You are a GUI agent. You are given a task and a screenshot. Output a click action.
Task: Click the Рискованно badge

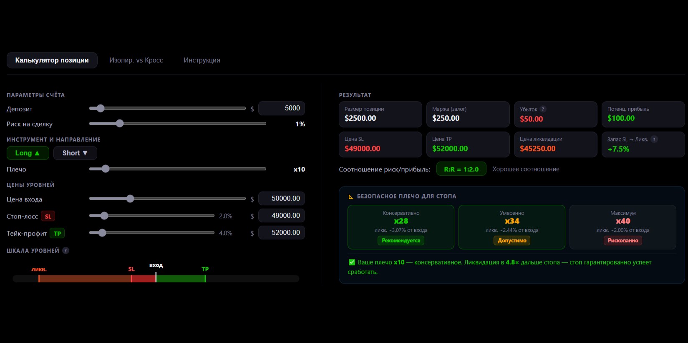[623, 241]
